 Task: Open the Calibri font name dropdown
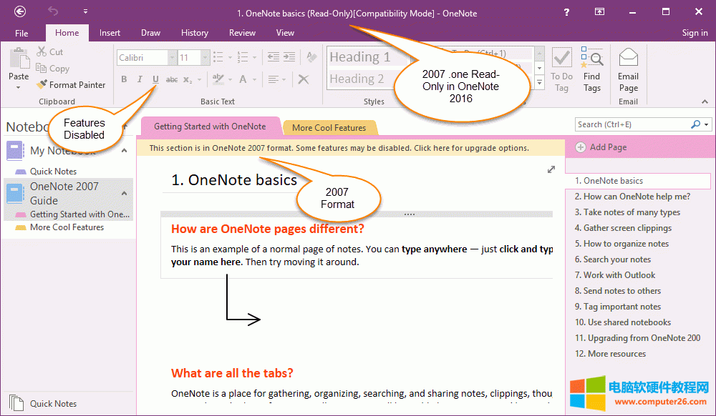172,56
